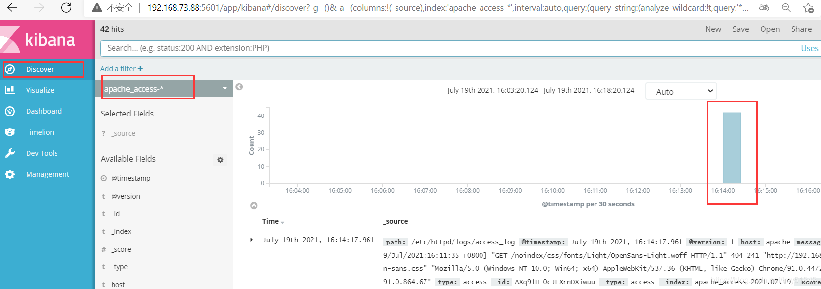Collapse the histogram chart chevron

254,205
